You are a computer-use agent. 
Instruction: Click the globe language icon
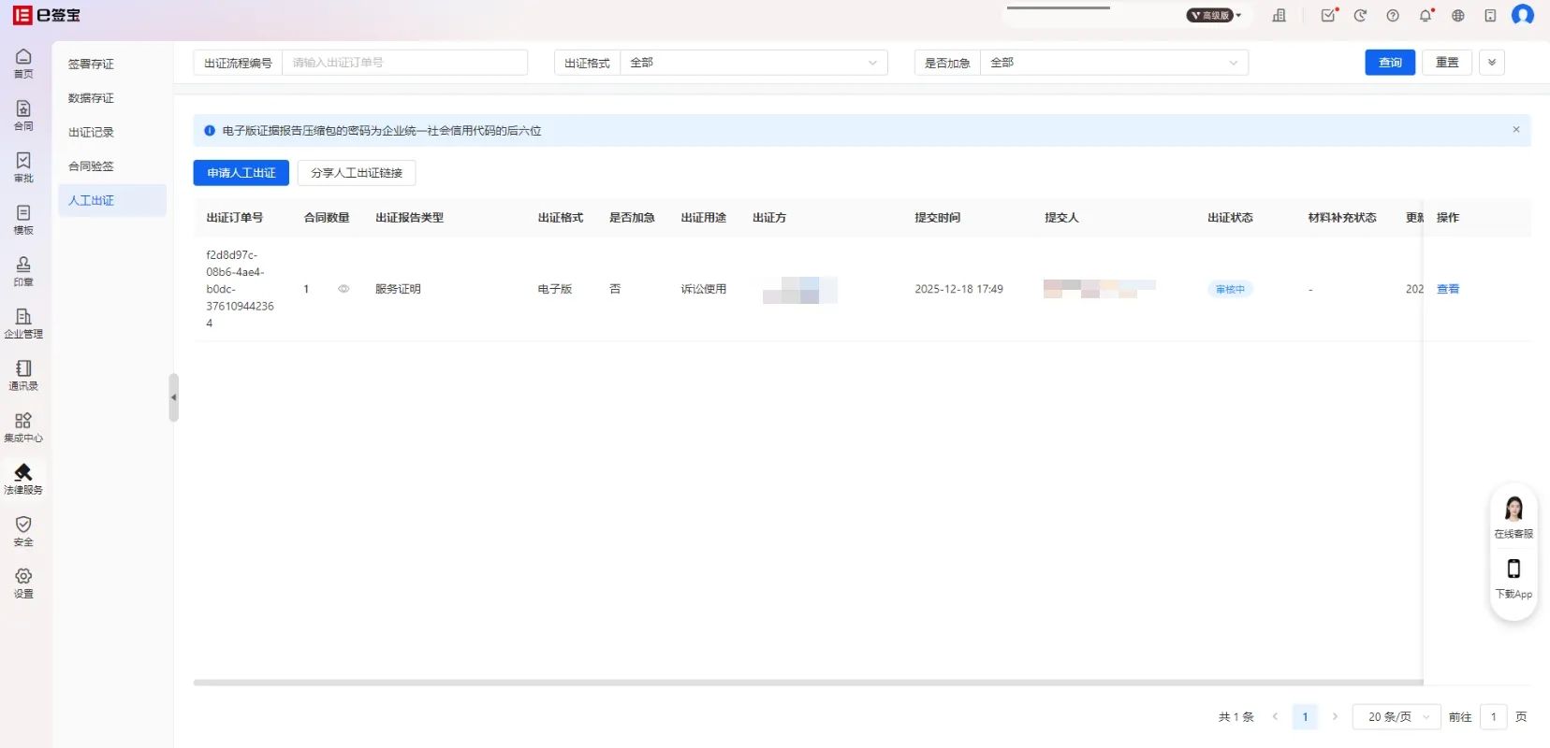point(1458,15)
